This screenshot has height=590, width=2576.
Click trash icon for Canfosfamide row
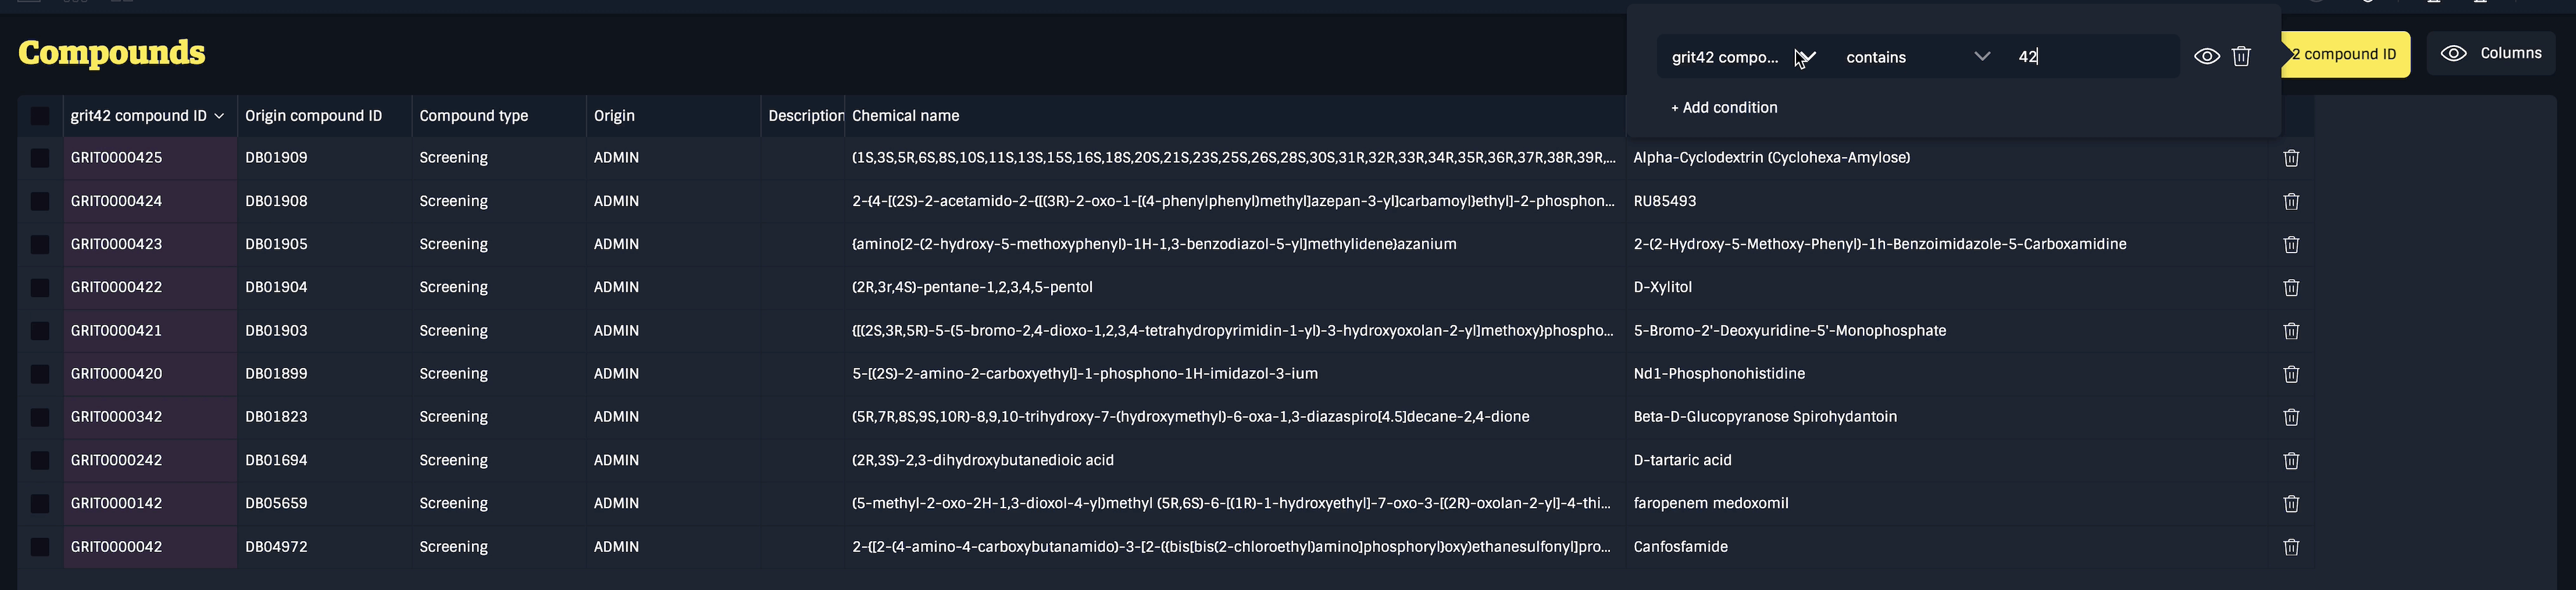coord(2291,547)
